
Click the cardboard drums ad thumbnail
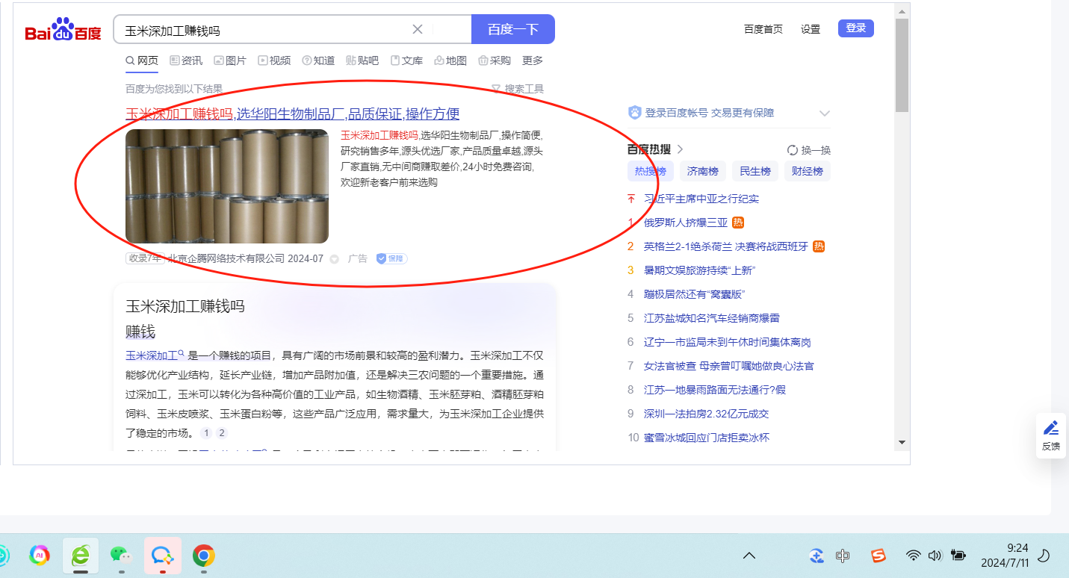click(x=226, y=186)
